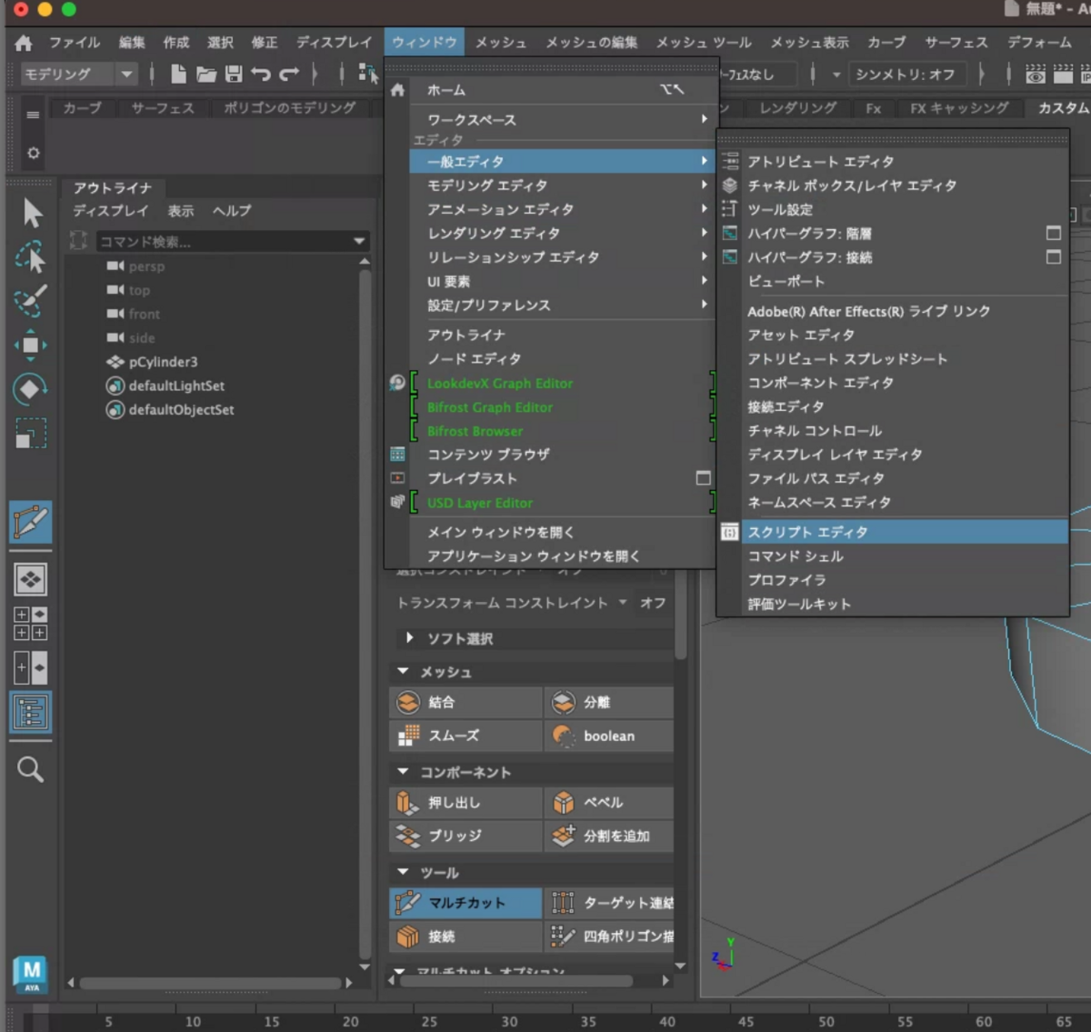
Task: Deselect the highlighted Multi-Cut (マルチカット) tool
Action: click(464, 903)
